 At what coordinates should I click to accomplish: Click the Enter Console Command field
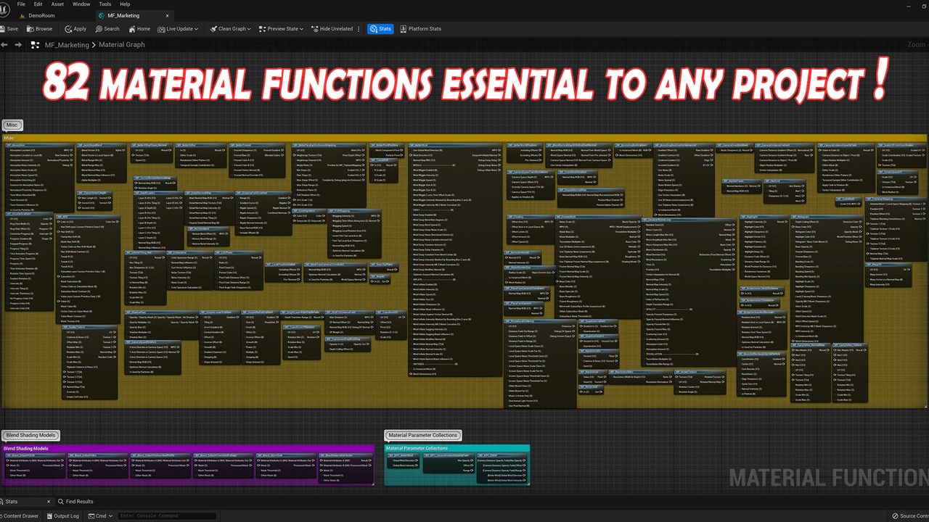tap(167, 516)
